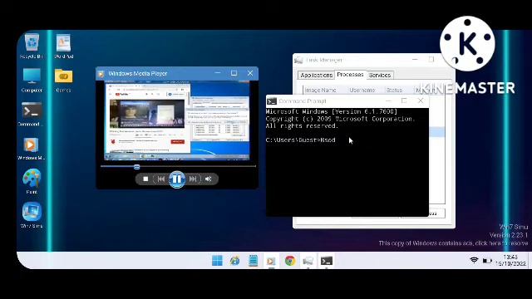Sort by Status column in Task Manager

tap(394, 91)
